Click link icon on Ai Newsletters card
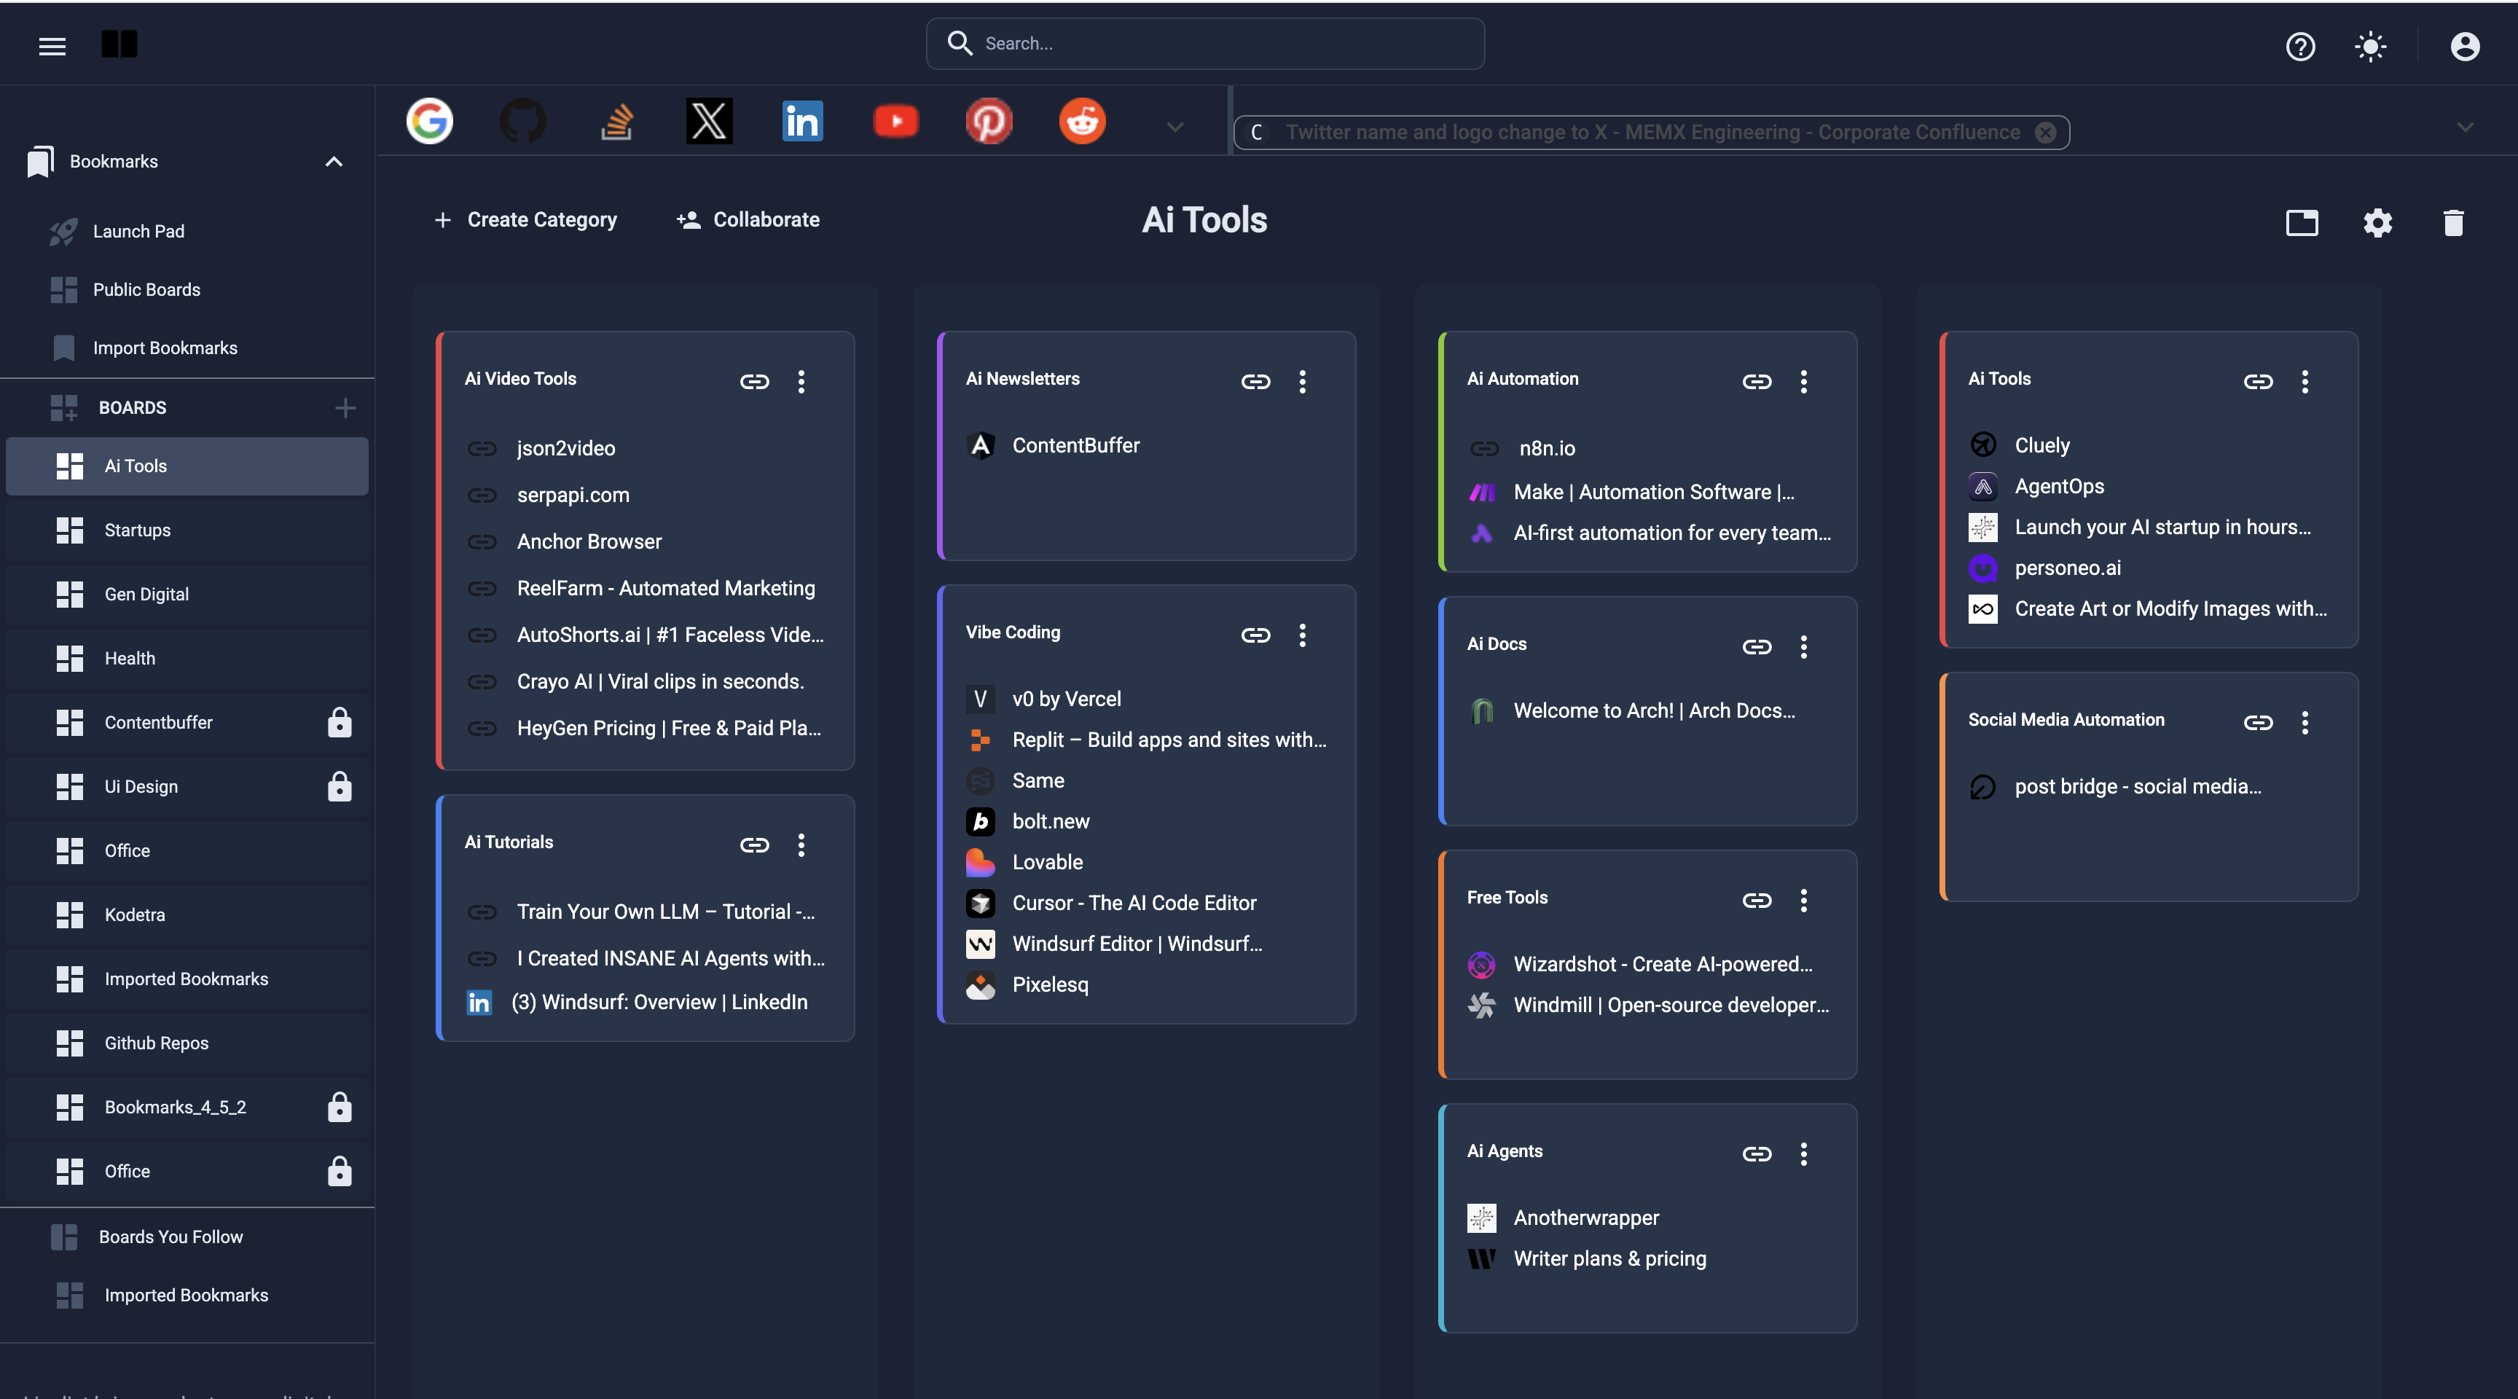The image size is (2518, 1399). (x=1255, y=381)
